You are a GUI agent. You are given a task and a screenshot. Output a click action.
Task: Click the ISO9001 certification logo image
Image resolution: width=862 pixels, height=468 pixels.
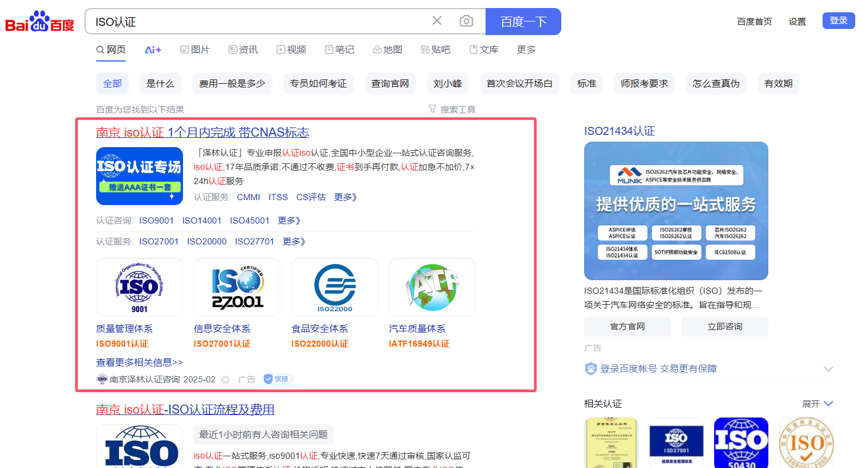click(x=139, y=287)
